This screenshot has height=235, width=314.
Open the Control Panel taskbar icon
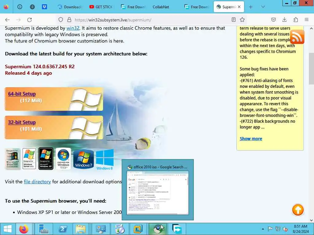101,229
